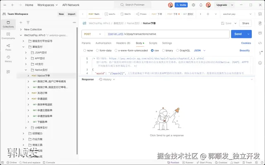265x165 pixels.
Task: Open the wechat pay environment dropdown
Action: pos(237,14)
